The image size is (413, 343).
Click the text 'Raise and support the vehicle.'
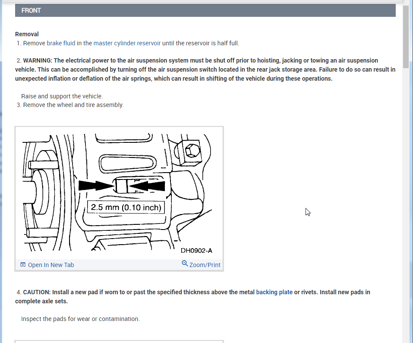(x=62, y=96)
